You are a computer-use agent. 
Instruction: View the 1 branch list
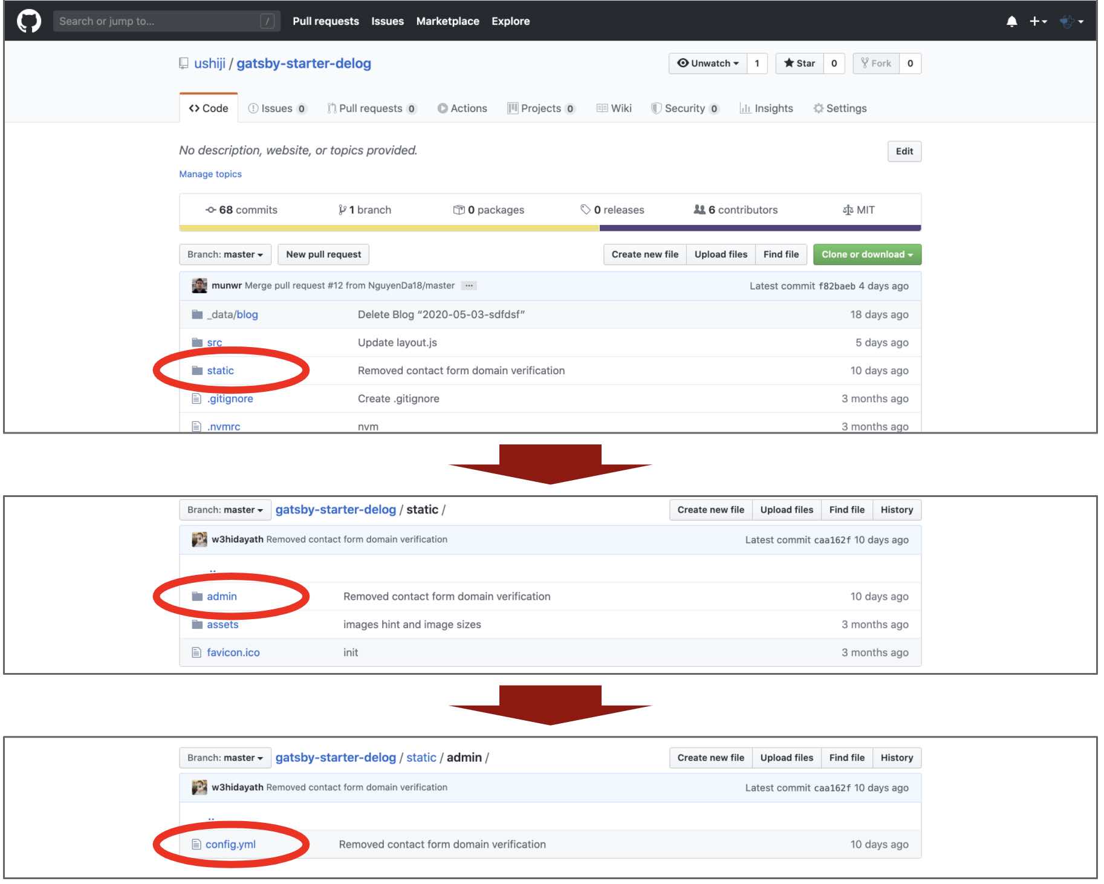coord(365,210)
